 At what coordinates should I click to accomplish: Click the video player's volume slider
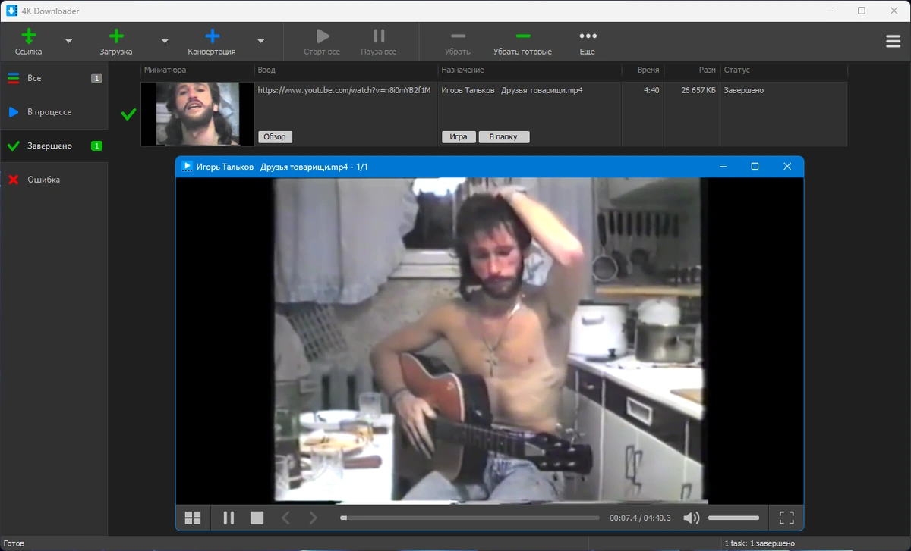point(733,518)
